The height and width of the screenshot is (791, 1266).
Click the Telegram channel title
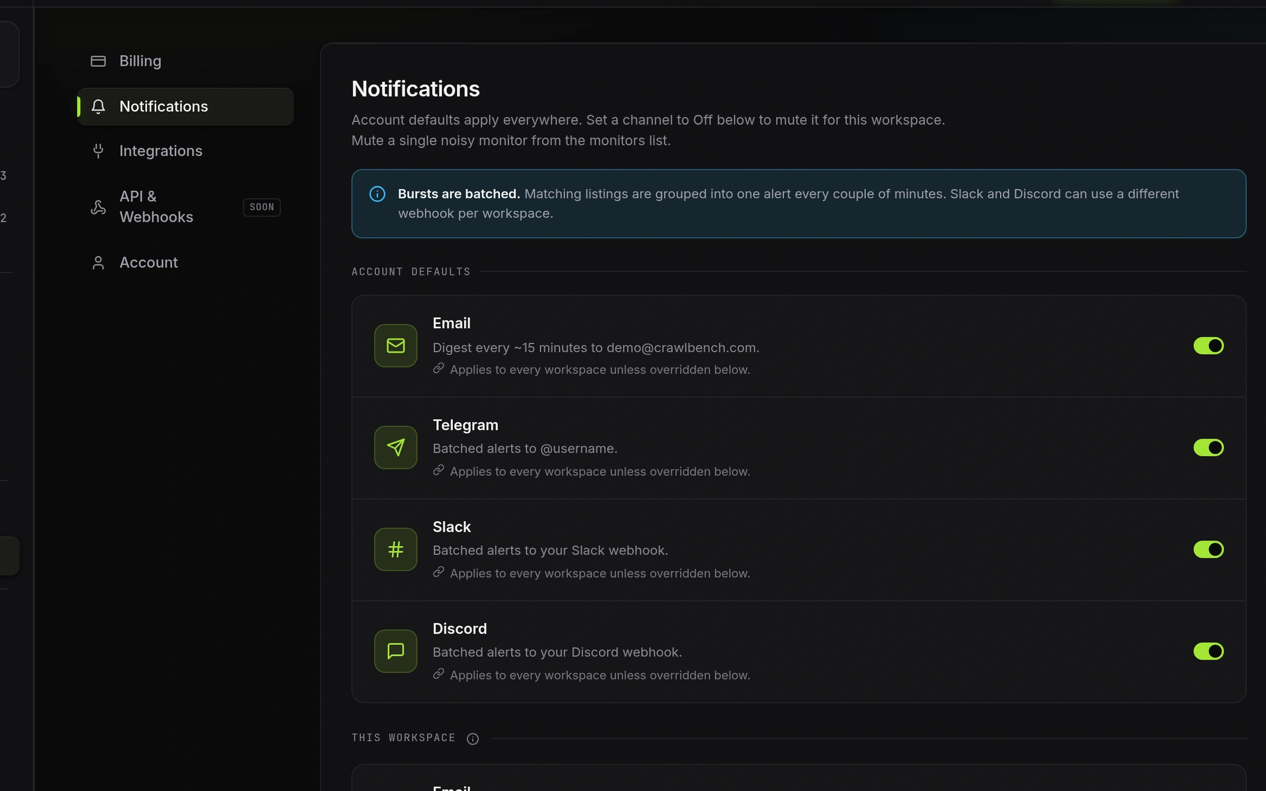point(465,425)
